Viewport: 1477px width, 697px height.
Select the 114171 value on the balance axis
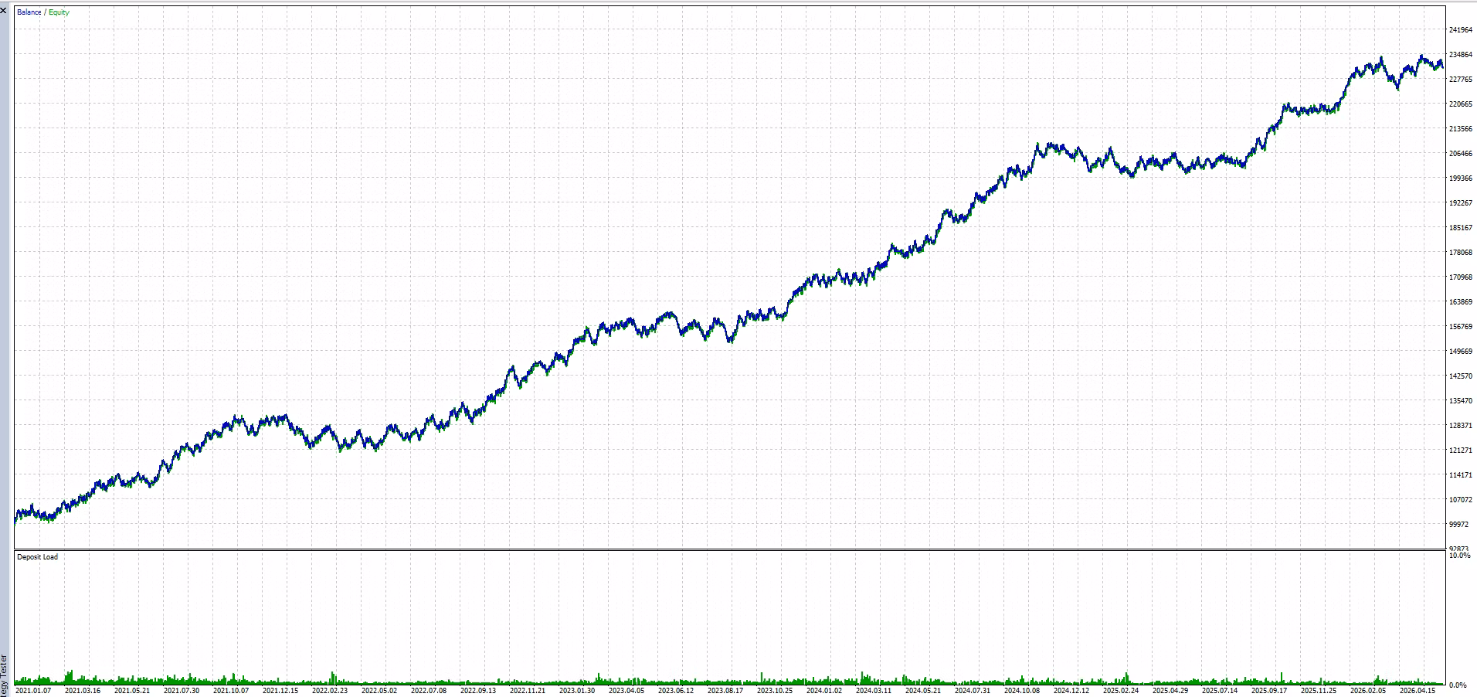pos(1460,475)
